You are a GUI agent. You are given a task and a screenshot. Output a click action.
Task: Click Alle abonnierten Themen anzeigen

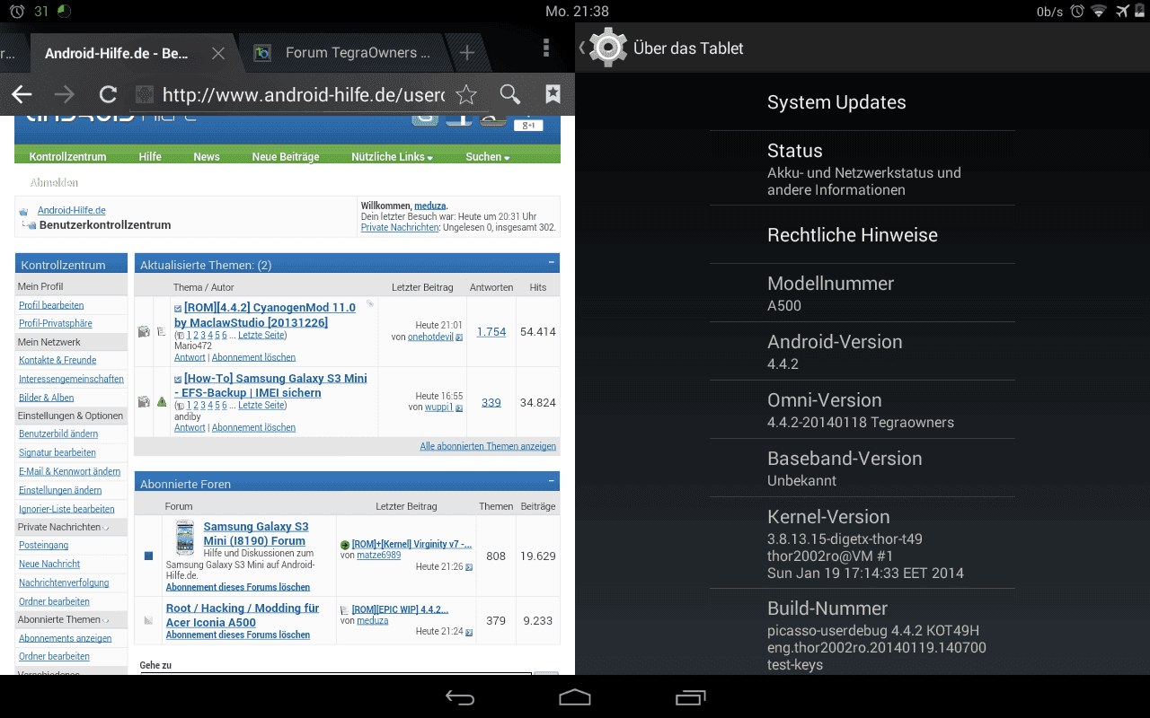pyautogui.click(x=488, y=446)
